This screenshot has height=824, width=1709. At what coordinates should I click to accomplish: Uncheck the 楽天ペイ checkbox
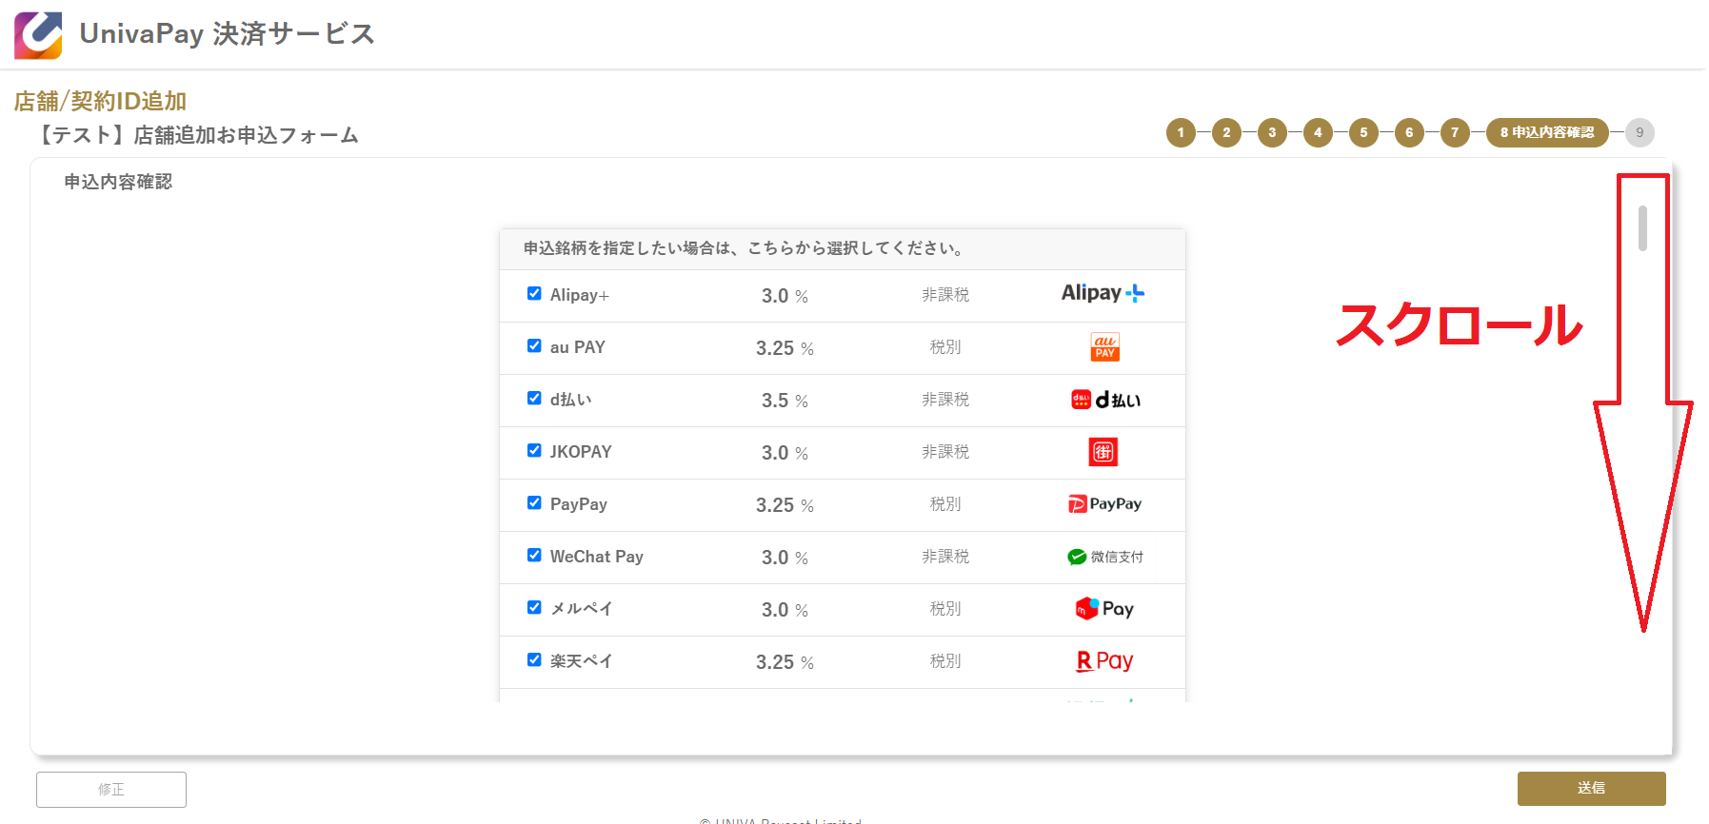click(x=534, y=660)
